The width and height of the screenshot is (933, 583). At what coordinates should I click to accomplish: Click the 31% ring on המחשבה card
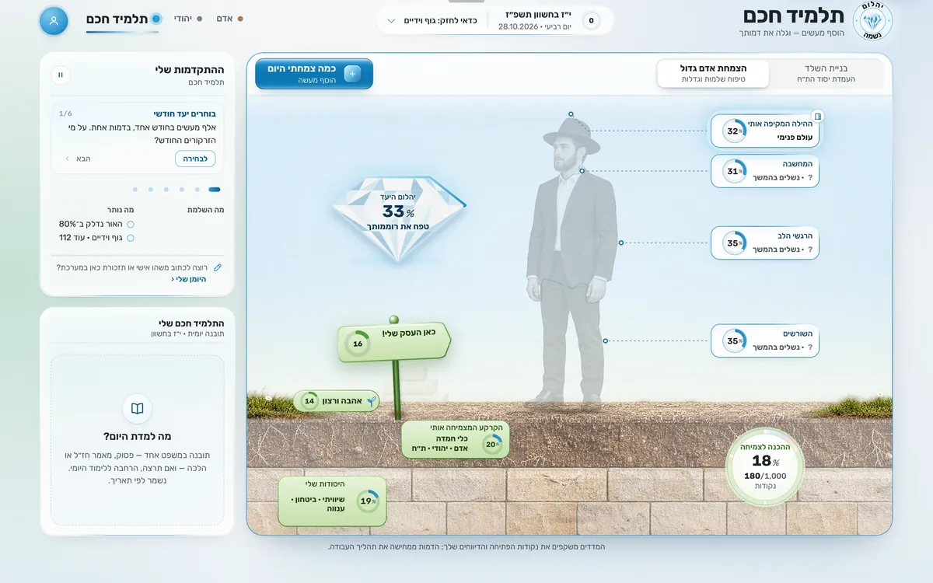coord(733,171)
